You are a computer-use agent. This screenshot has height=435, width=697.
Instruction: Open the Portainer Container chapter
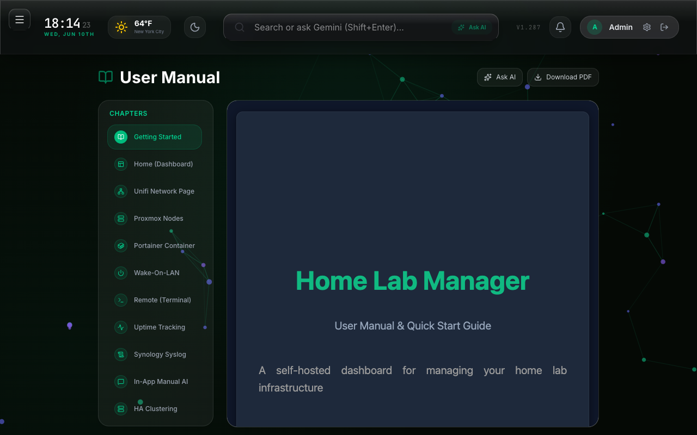tap(155, 246)
